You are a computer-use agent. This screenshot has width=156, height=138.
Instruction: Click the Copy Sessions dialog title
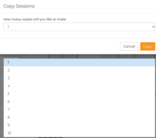(x=19, y=6)
